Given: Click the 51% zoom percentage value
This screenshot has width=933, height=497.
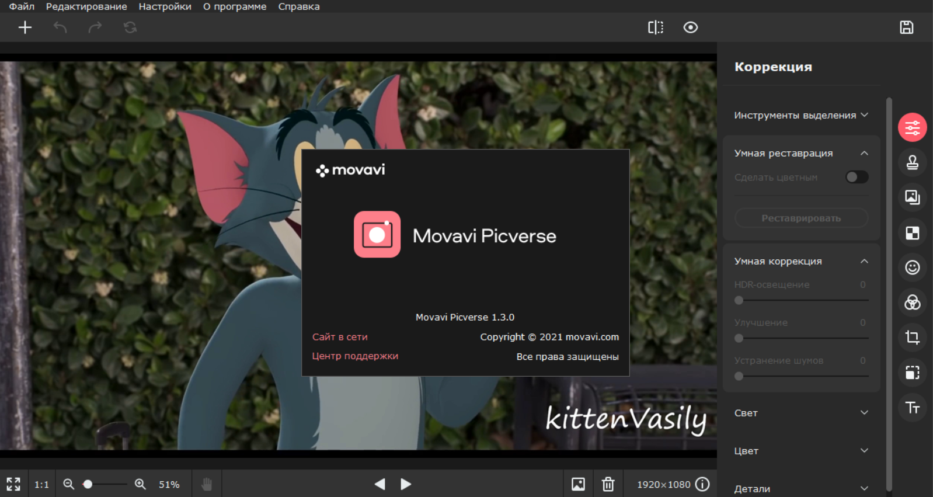Looking at the screenshot, I should tap(169, 484).
